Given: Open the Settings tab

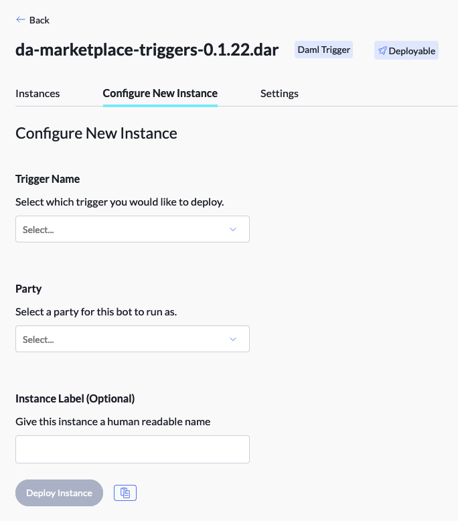Looking at the screenshot, I should click(279, 93).
